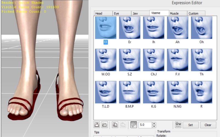Pick the B.M.P viseme thumbnail
The image size is (220, 137).
tap(130, 92)
